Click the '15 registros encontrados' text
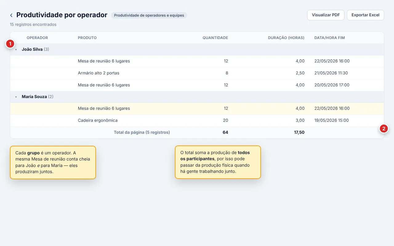This screenshot has width=394, height=246. point(33,24)
